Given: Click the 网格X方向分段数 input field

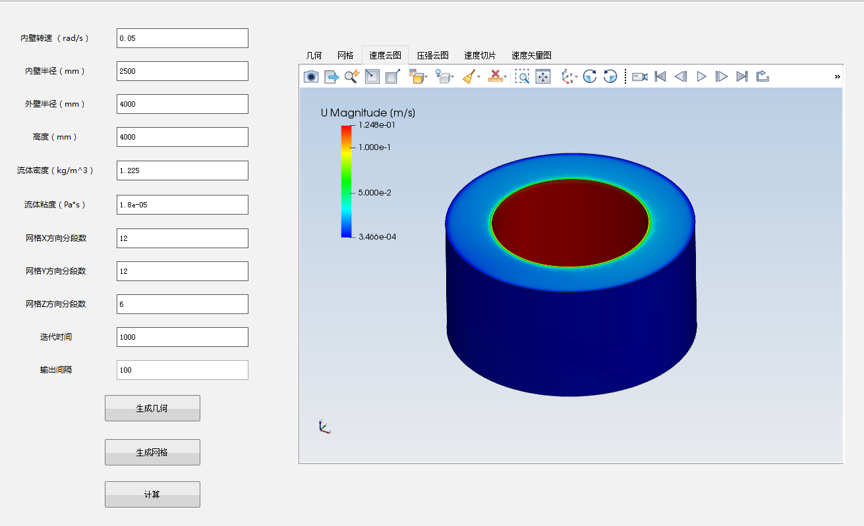Looking at the screenshot, I should click(183, 238).
